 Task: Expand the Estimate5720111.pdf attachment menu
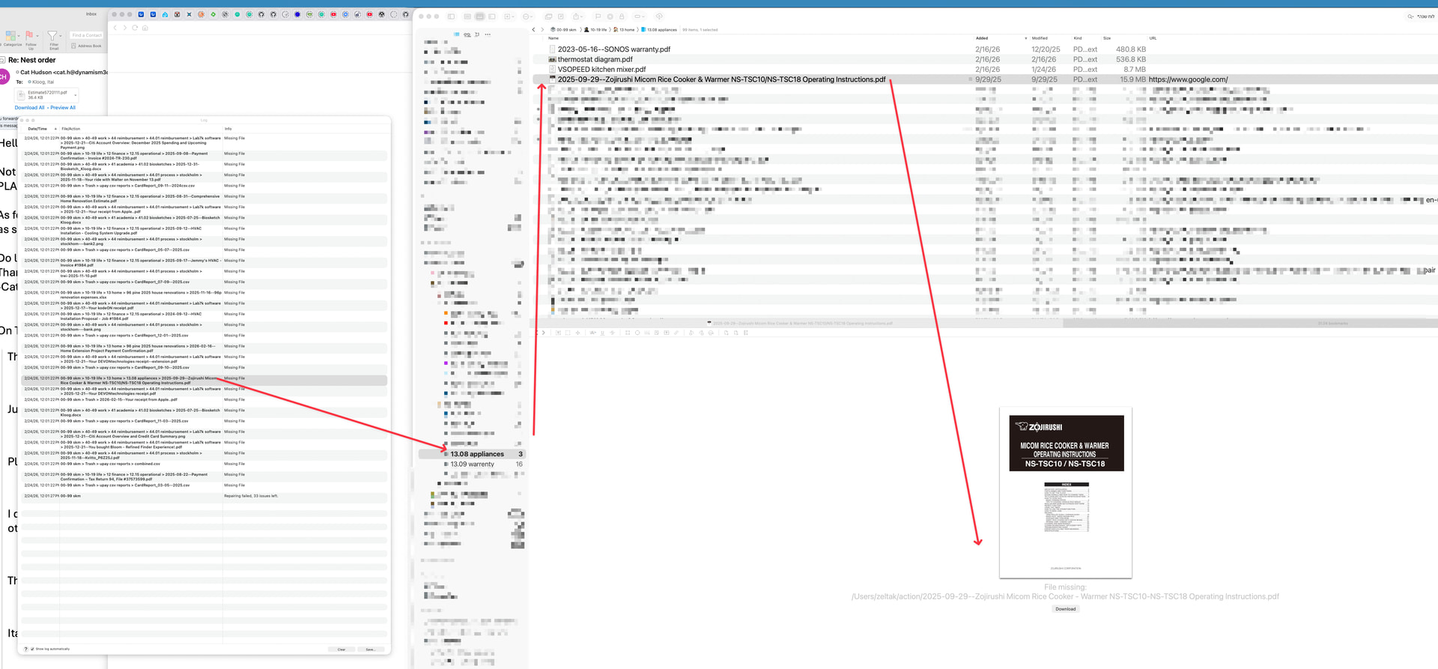[x=76, y=95]
